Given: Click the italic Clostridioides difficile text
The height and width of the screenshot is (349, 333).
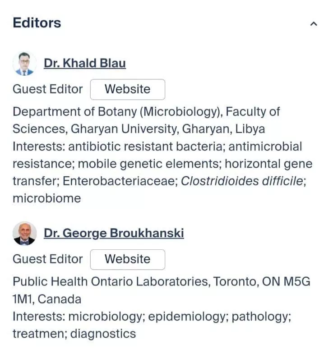Looking at the screenshot, I should [x=242, y=181].
